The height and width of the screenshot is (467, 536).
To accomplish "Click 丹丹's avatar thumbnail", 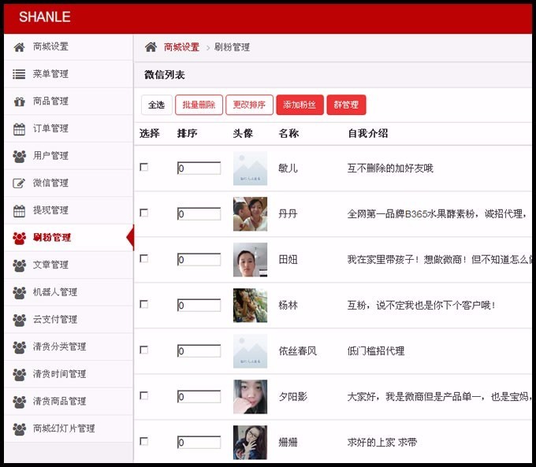I will [250, 214].
